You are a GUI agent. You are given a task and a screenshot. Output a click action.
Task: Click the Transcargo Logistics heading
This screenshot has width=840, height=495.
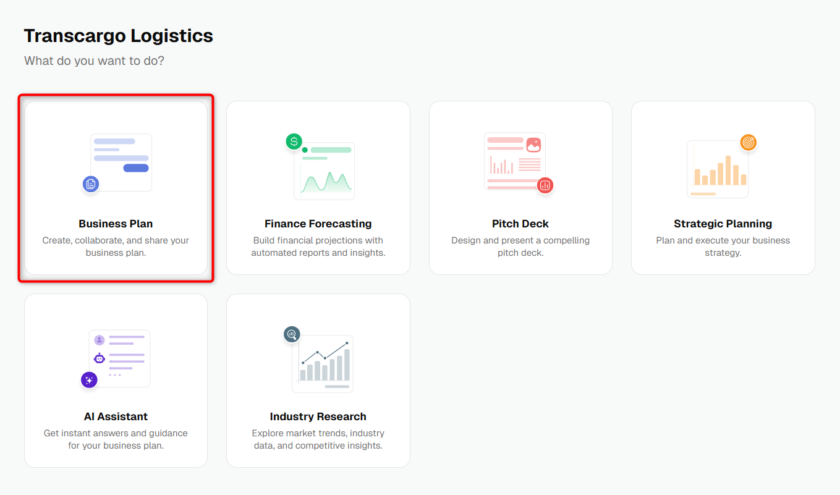point(119,36)
